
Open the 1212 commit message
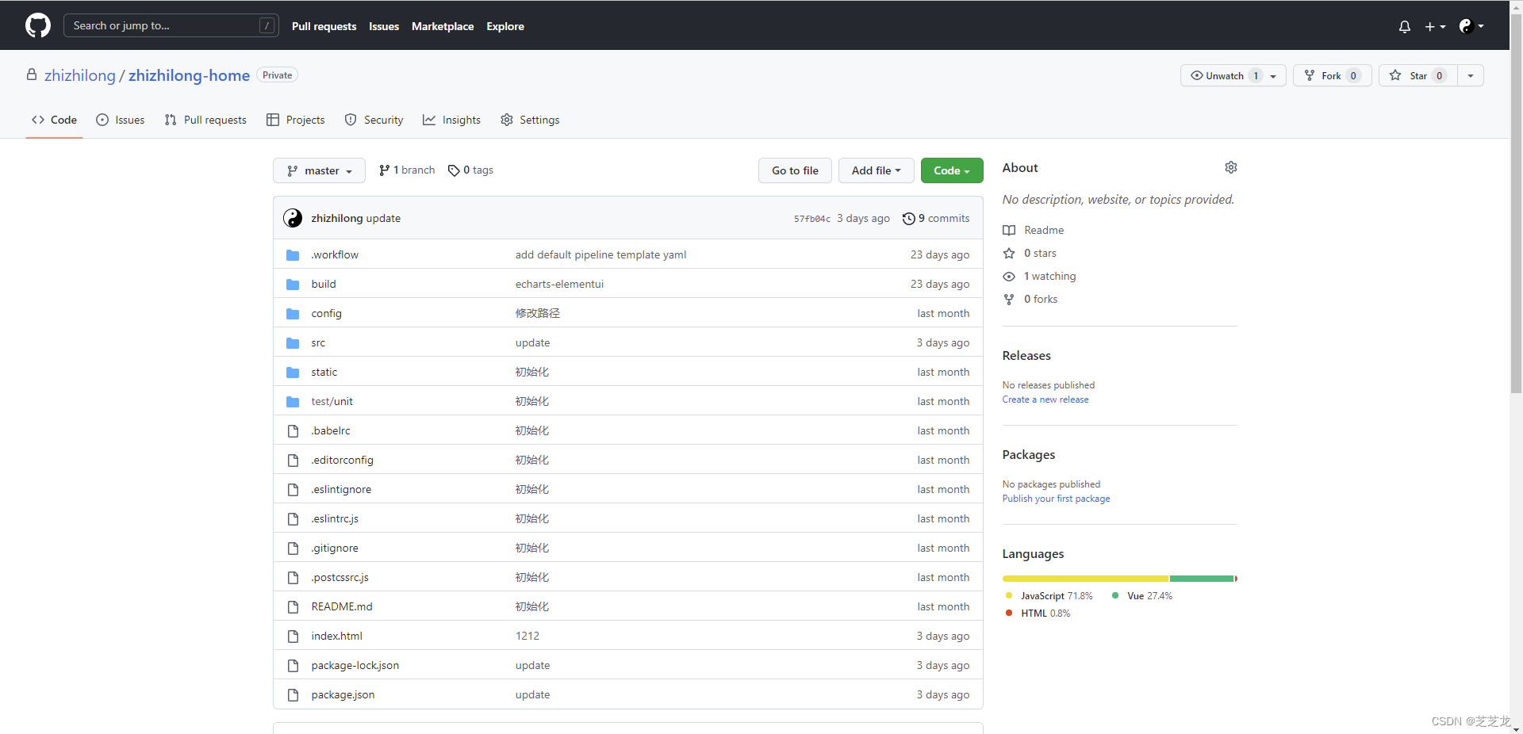pyautogui.click(x=527, y=637)
